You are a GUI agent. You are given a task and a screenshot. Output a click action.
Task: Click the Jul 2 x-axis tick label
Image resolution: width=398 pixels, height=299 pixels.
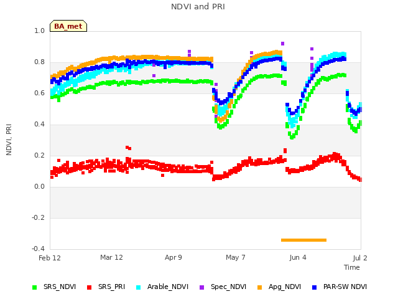(360, 258)
